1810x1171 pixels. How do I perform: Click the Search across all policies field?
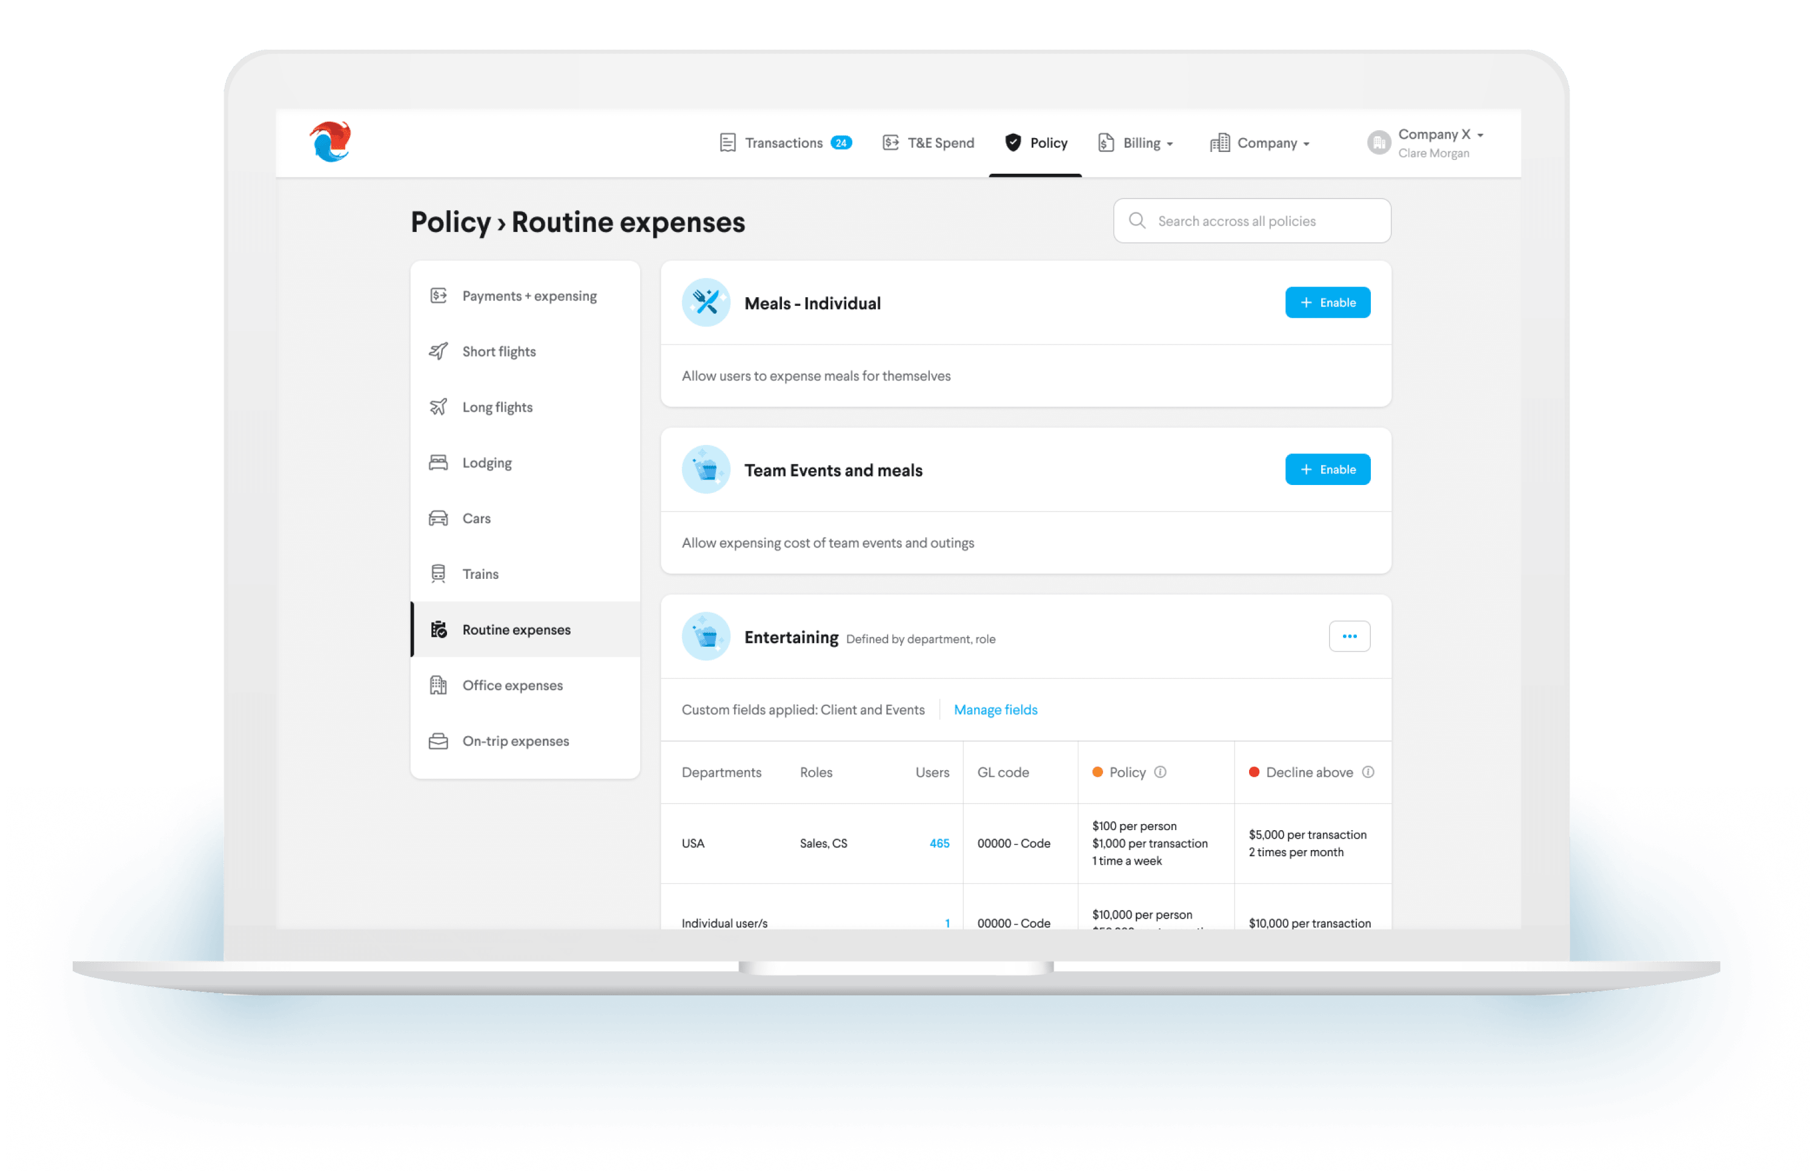coord(1251,220)
